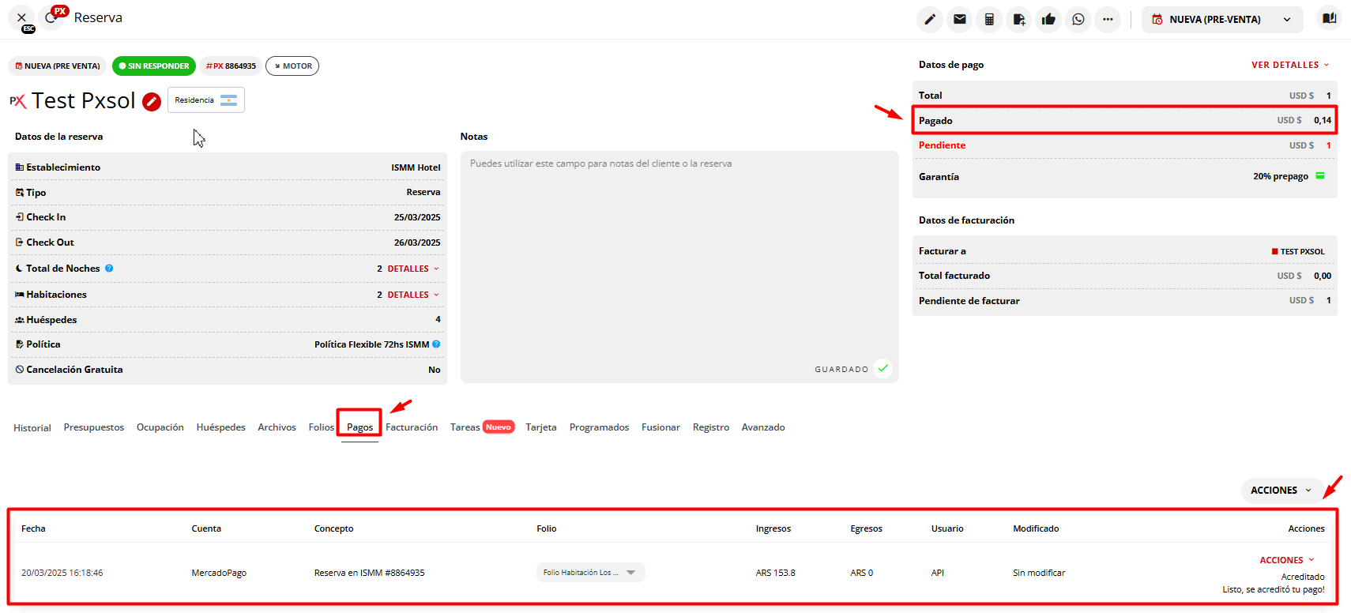Open WhatsApp from the toolbar icon
This screenshot has height=613, width=1351.
point(1078,20)
